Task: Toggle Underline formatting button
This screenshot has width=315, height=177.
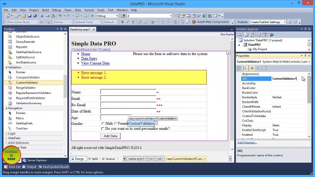Action: [133, 22]
